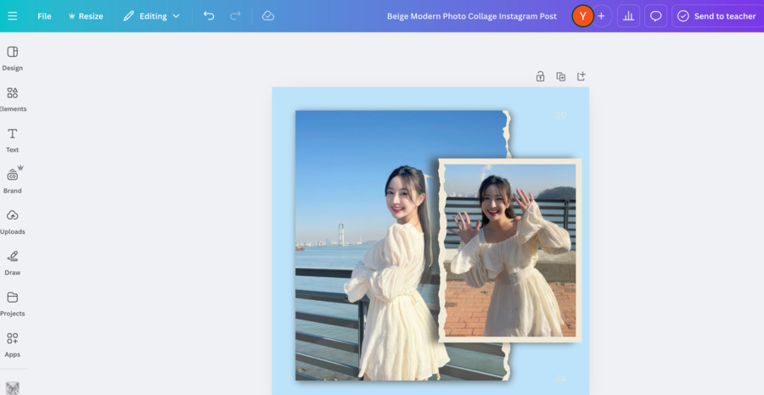
Task: Open the Text sidebar panel
Action: [13, 140]
